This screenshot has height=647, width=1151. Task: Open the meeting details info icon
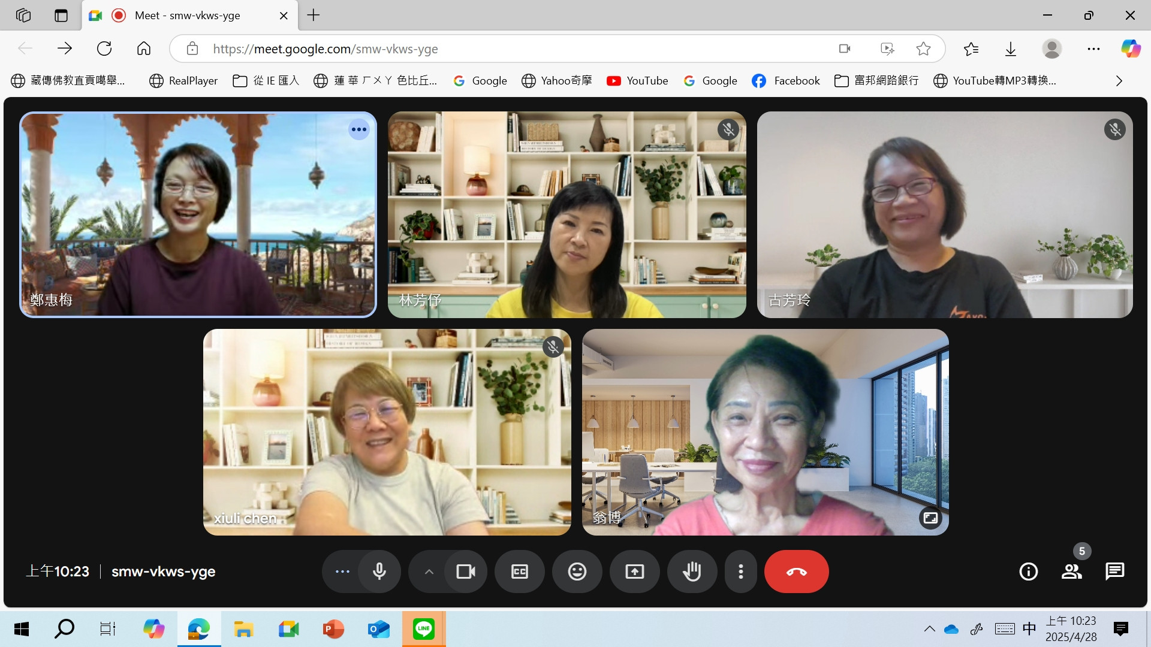(1028, 572)
